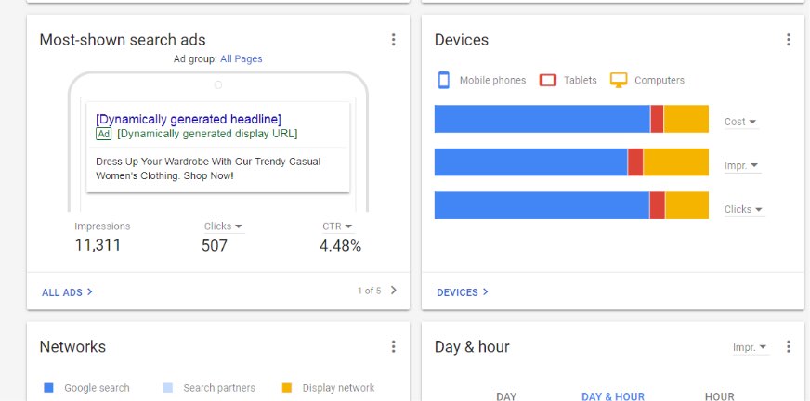Open the Devices card three-dot menu
The height and width of the screenshot is (401, 810).
tap(788, 40)
